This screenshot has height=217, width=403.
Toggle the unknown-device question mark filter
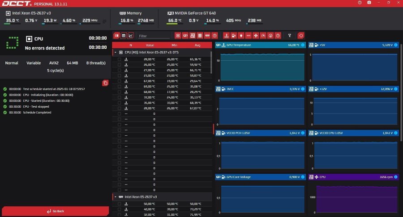point(214,36)
